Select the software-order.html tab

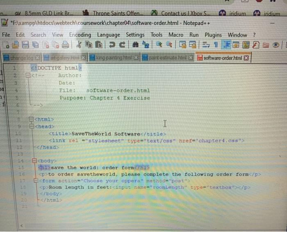click(x=223, y=58)
